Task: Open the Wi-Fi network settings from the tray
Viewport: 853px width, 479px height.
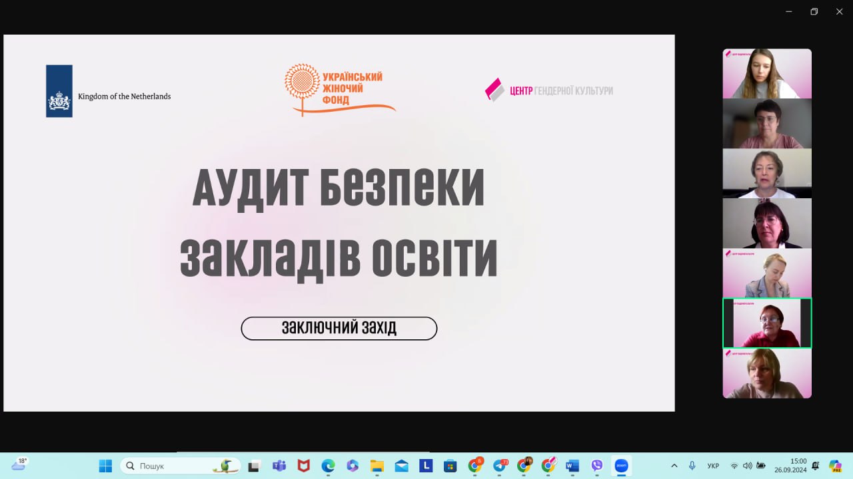Action: pyautogui.click(x=734, y=466)
